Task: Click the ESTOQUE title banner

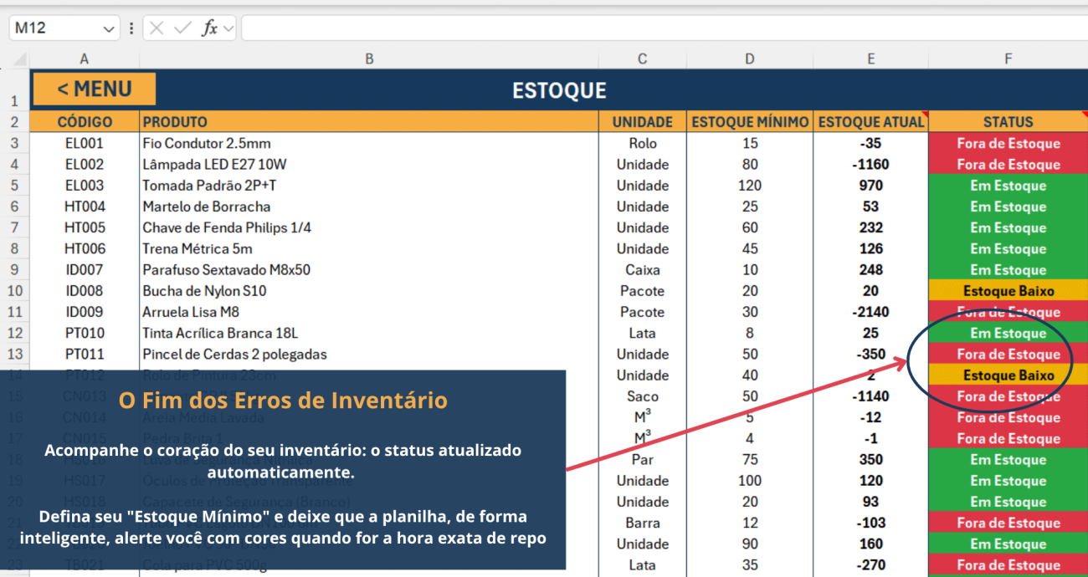Action: (x=559, y=90)
